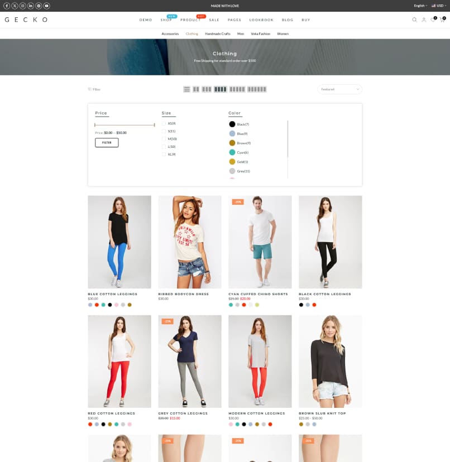Open the LinkedIn social link
Screen dimensions: 450x462
pos(31,6)
